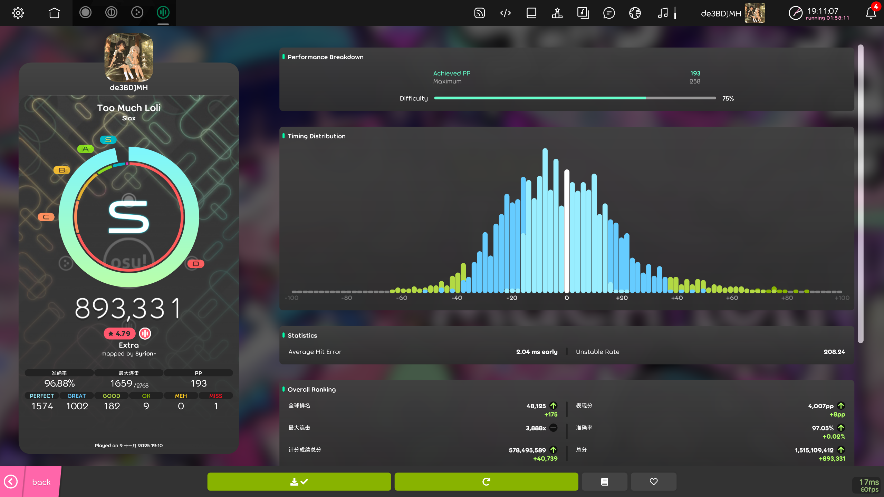Image resolution: width=884 pixels, height=497 pixels.
Task: Click the results panel scrollbar
Action: (x=860, y=193)
